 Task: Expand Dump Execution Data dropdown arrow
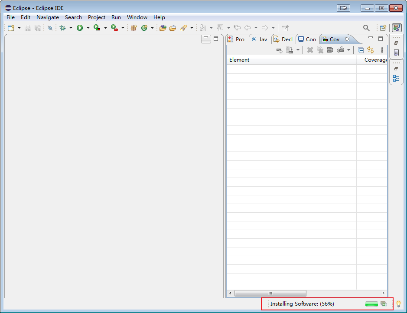click(298, 50)
